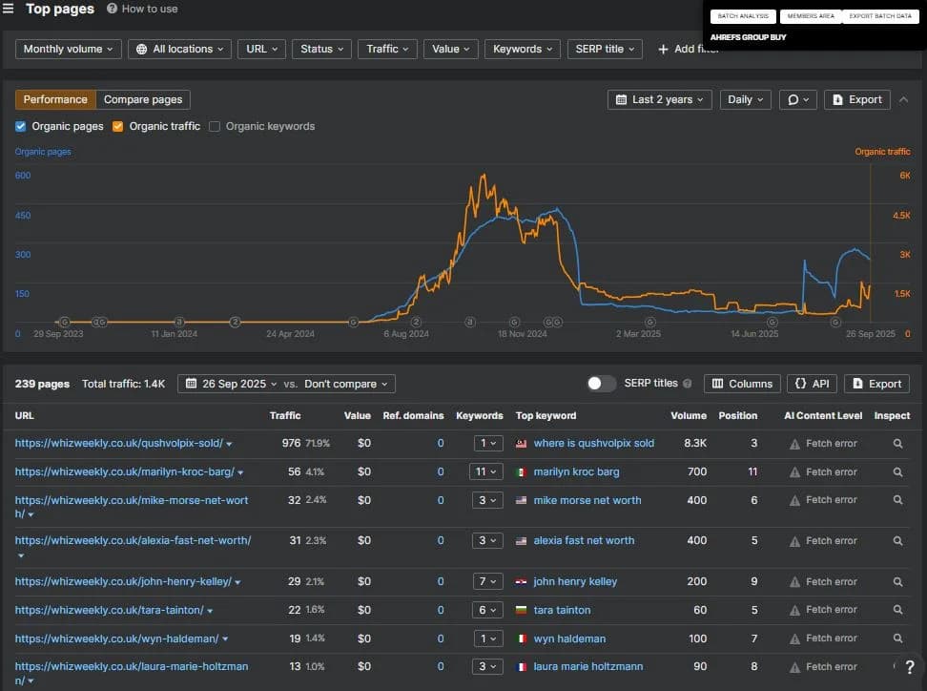Image resolution: width=927 pixels, height=691 pixels.
Task: Open the Keywords filter dropdown
Action: point(523,49)
